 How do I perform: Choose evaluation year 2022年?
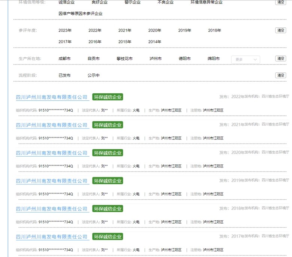(x=95, y=30)
